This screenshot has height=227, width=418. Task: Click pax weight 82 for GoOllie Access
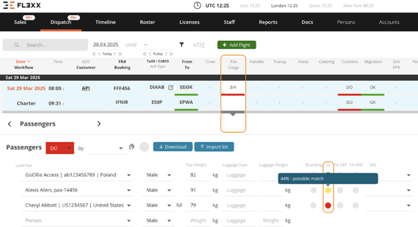(193, 175)
